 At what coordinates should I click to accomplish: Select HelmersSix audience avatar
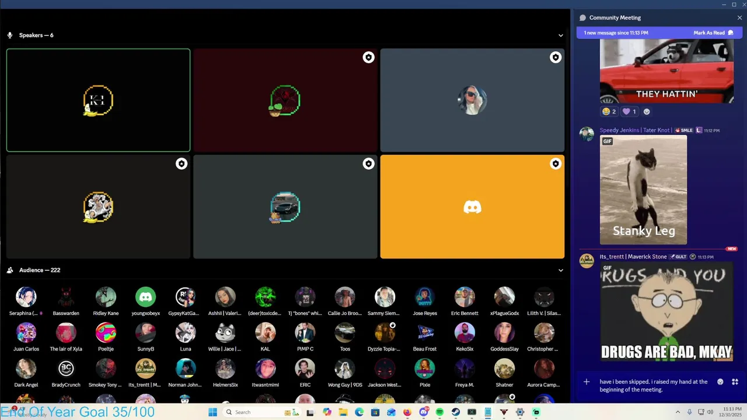[225, 369]
